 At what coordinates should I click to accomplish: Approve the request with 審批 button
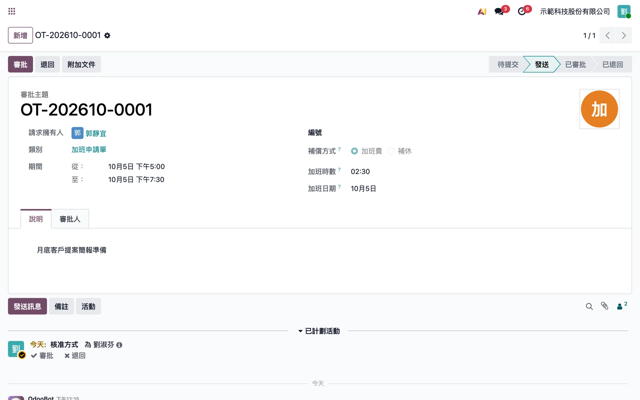[x=20, y=64]
